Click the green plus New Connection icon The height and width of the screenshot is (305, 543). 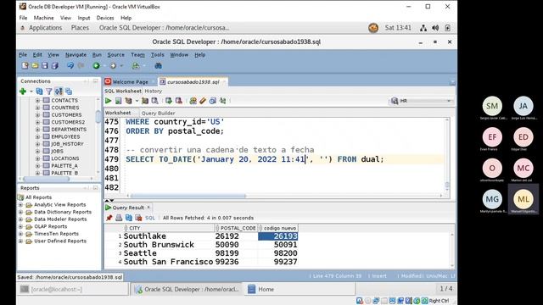(x=23, y=91)
